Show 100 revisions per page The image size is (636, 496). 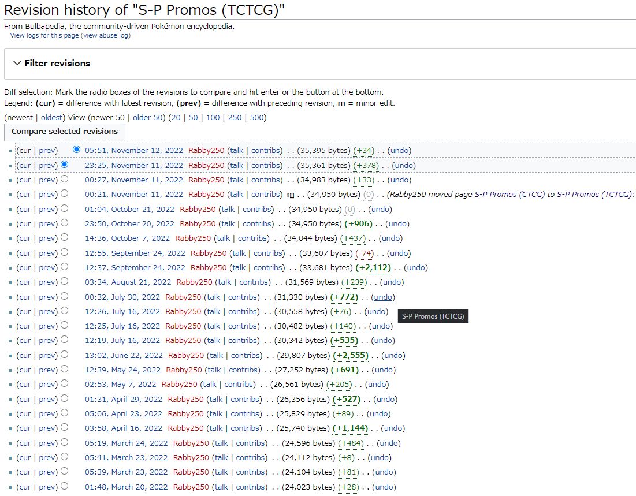213,118
